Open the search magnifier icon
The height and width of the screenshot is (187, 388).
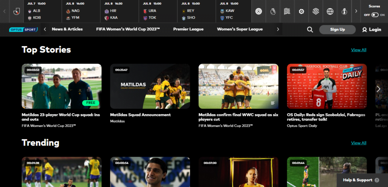coord(310,29)
